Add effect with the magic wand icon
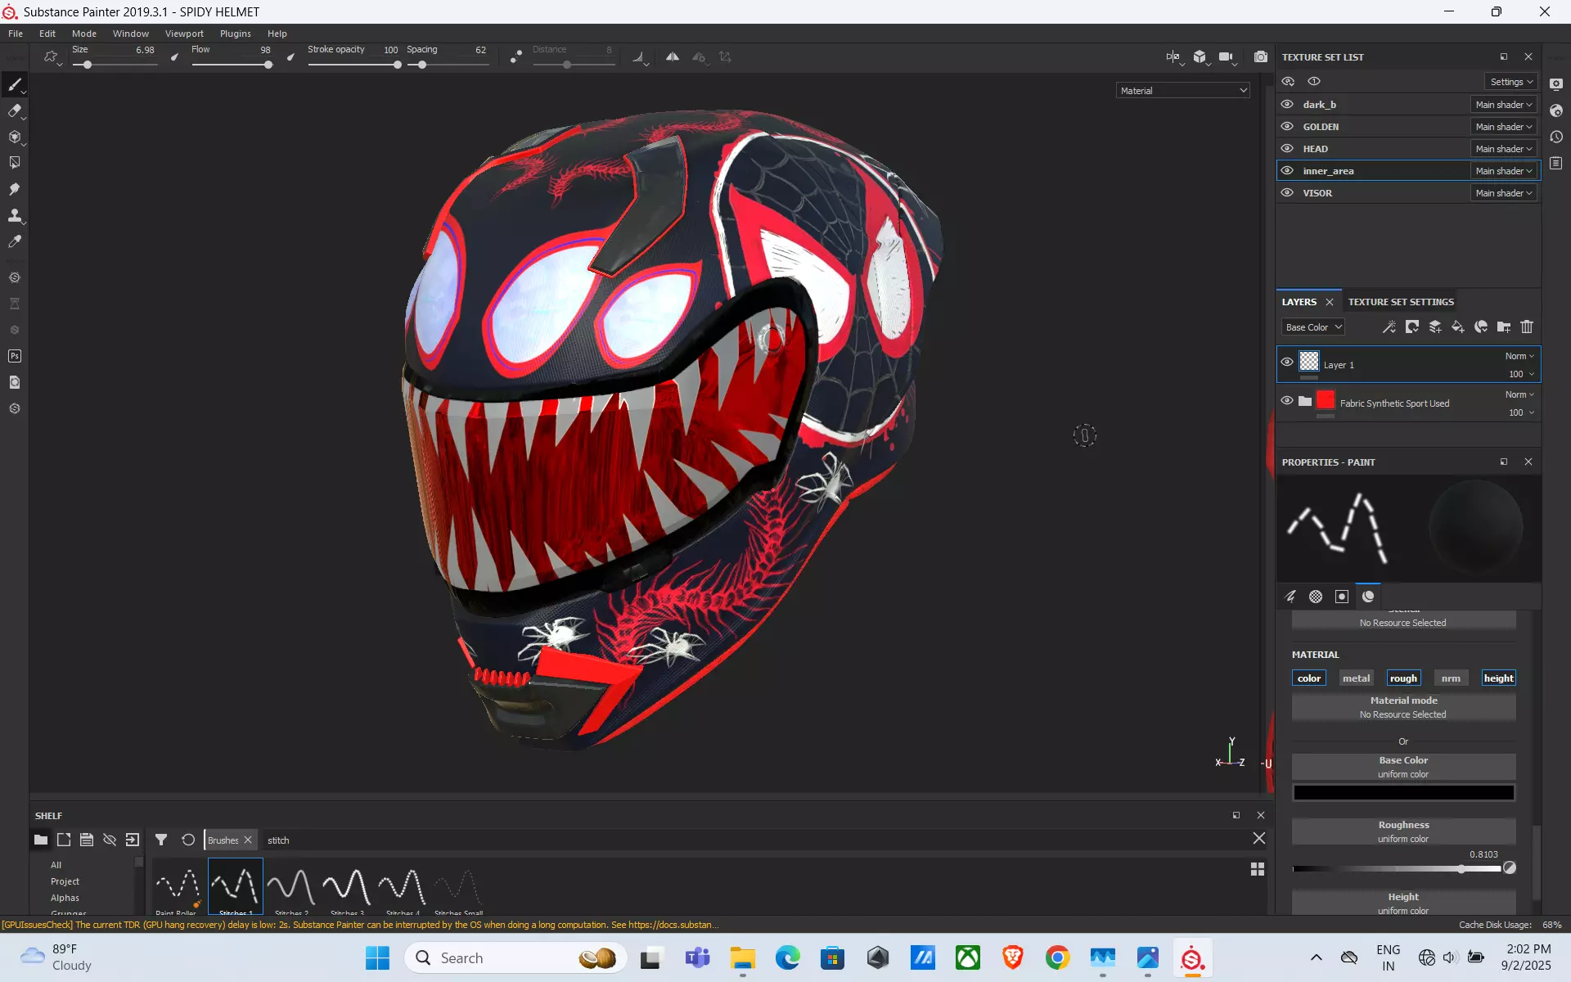Image resolution: width=1571 pixels, height=982 pixels. (1389, 327)
